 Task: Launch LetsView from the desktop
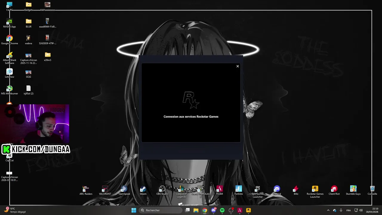pyautogui.click(x=10, y=73)
